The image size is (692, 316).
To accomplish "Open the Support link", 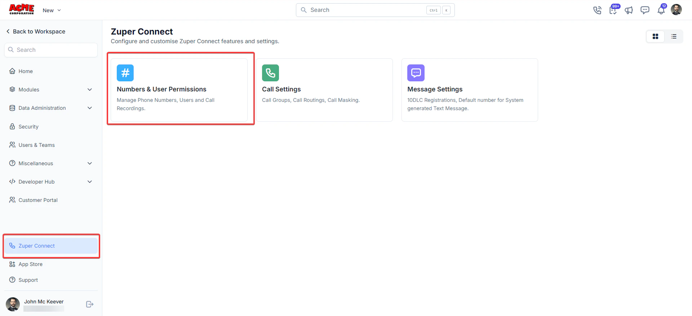I will tap(51, 280).
